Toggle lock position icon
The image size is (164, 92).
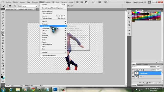click(141, 70)
